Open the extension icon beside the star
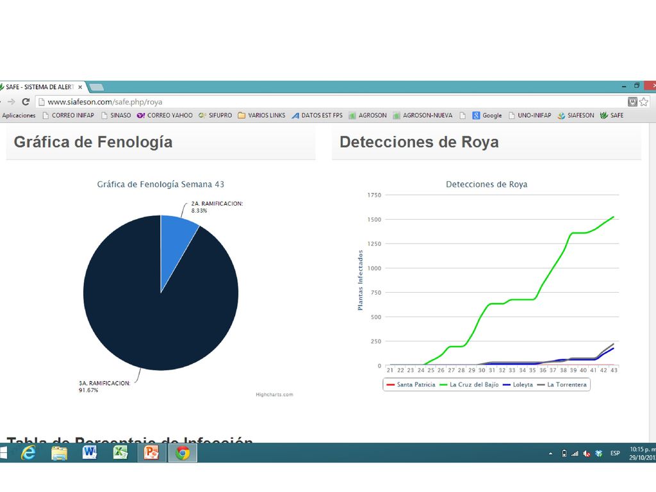The width and height of the screenshot is (656, 492). point(632,102)
